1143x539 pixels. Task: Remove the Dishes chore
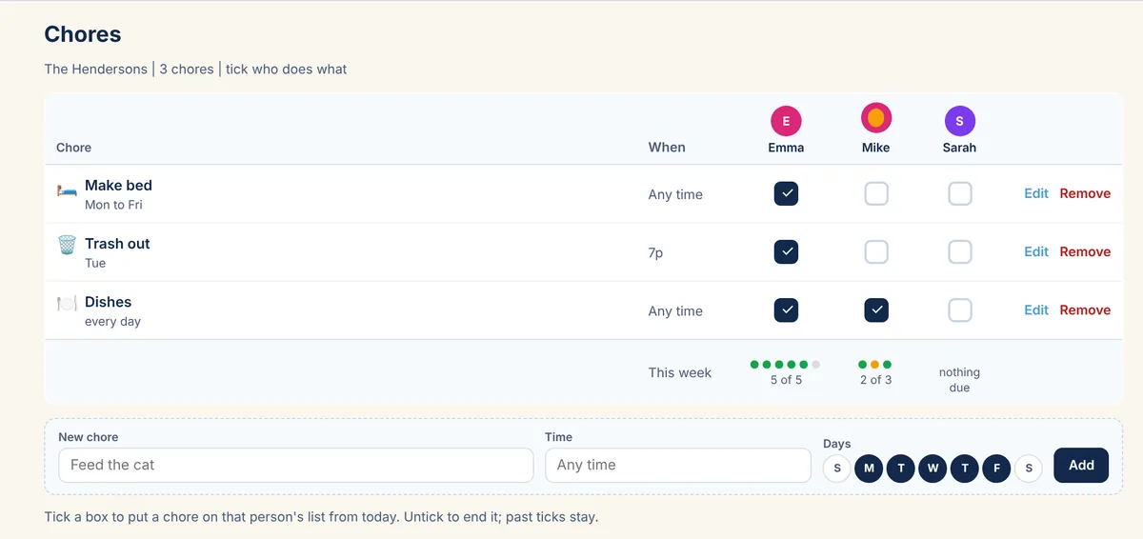pyautogui.click(x=1085, y=309)
